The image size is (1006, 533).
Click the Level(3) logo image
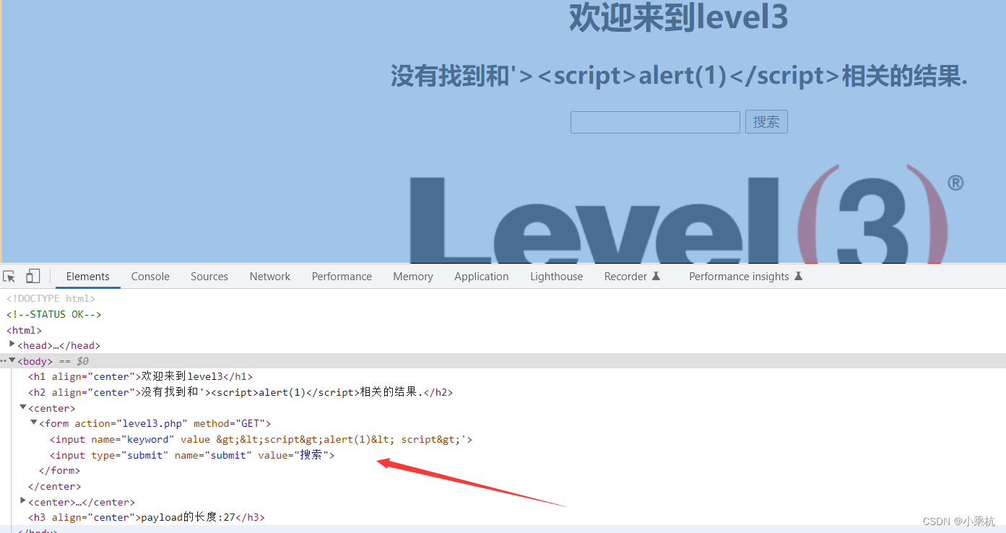pyautogui.click(x=686, y=214)
